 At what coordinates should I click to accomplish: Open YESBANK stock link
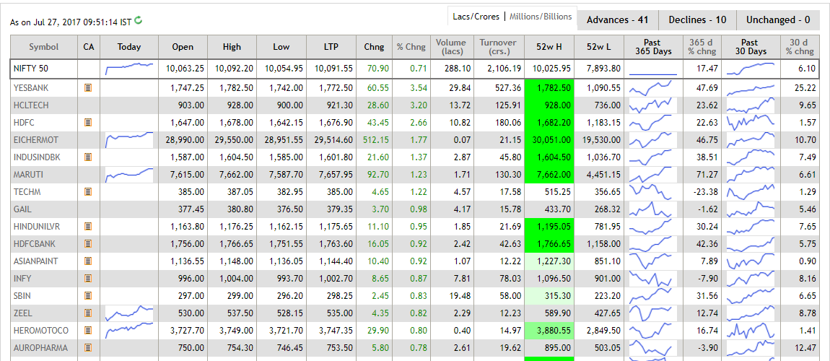click(x=31, y=88)
